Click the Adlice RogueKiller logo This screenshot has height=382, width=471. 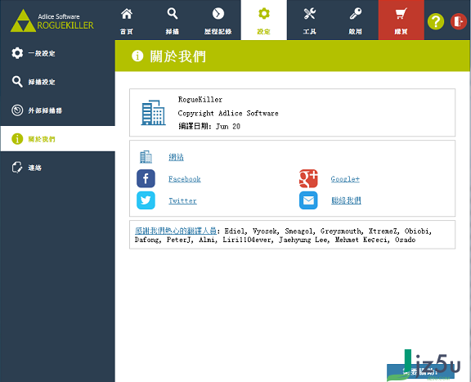pyautogui.click(x=52, y=20)
